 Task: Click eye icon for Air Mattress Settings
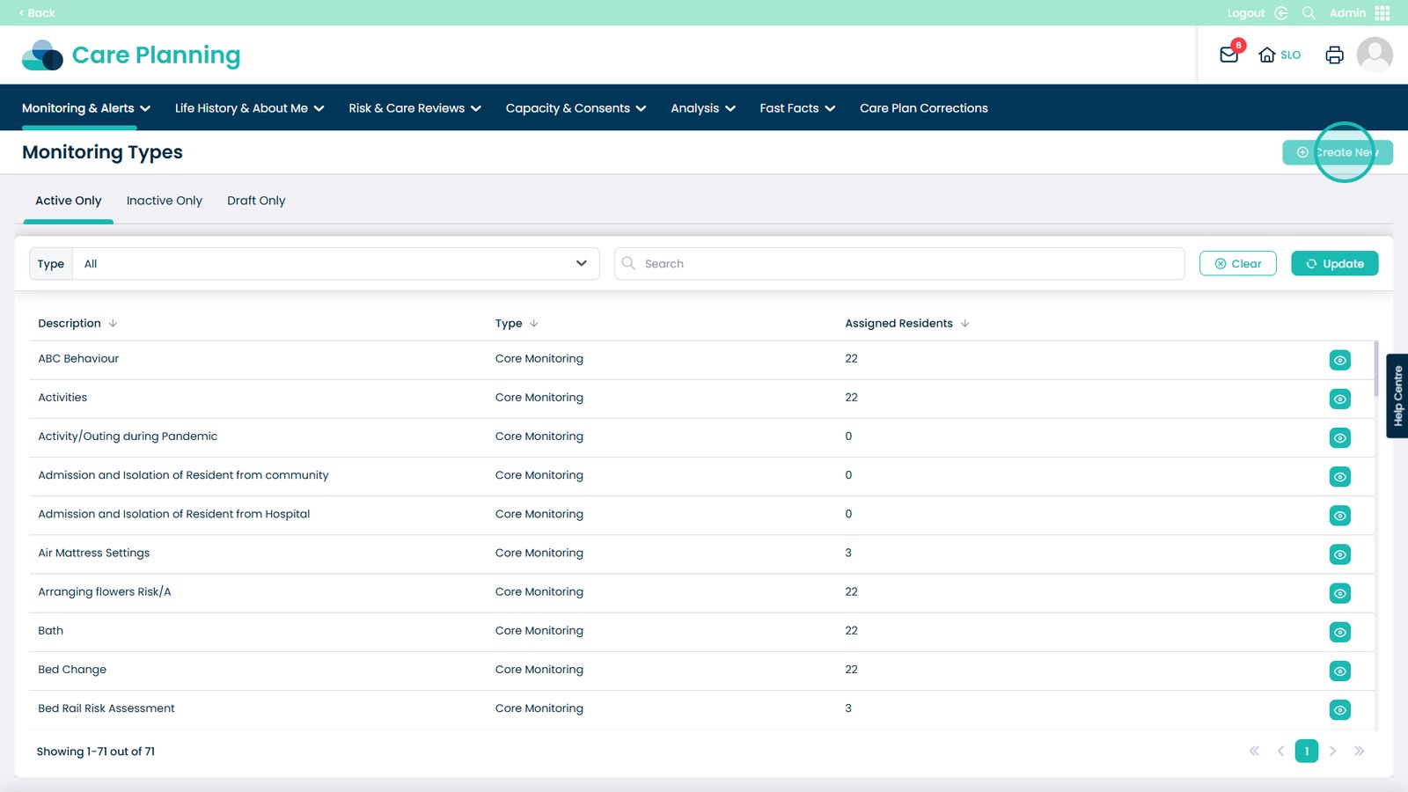(x=1339, y=554)
